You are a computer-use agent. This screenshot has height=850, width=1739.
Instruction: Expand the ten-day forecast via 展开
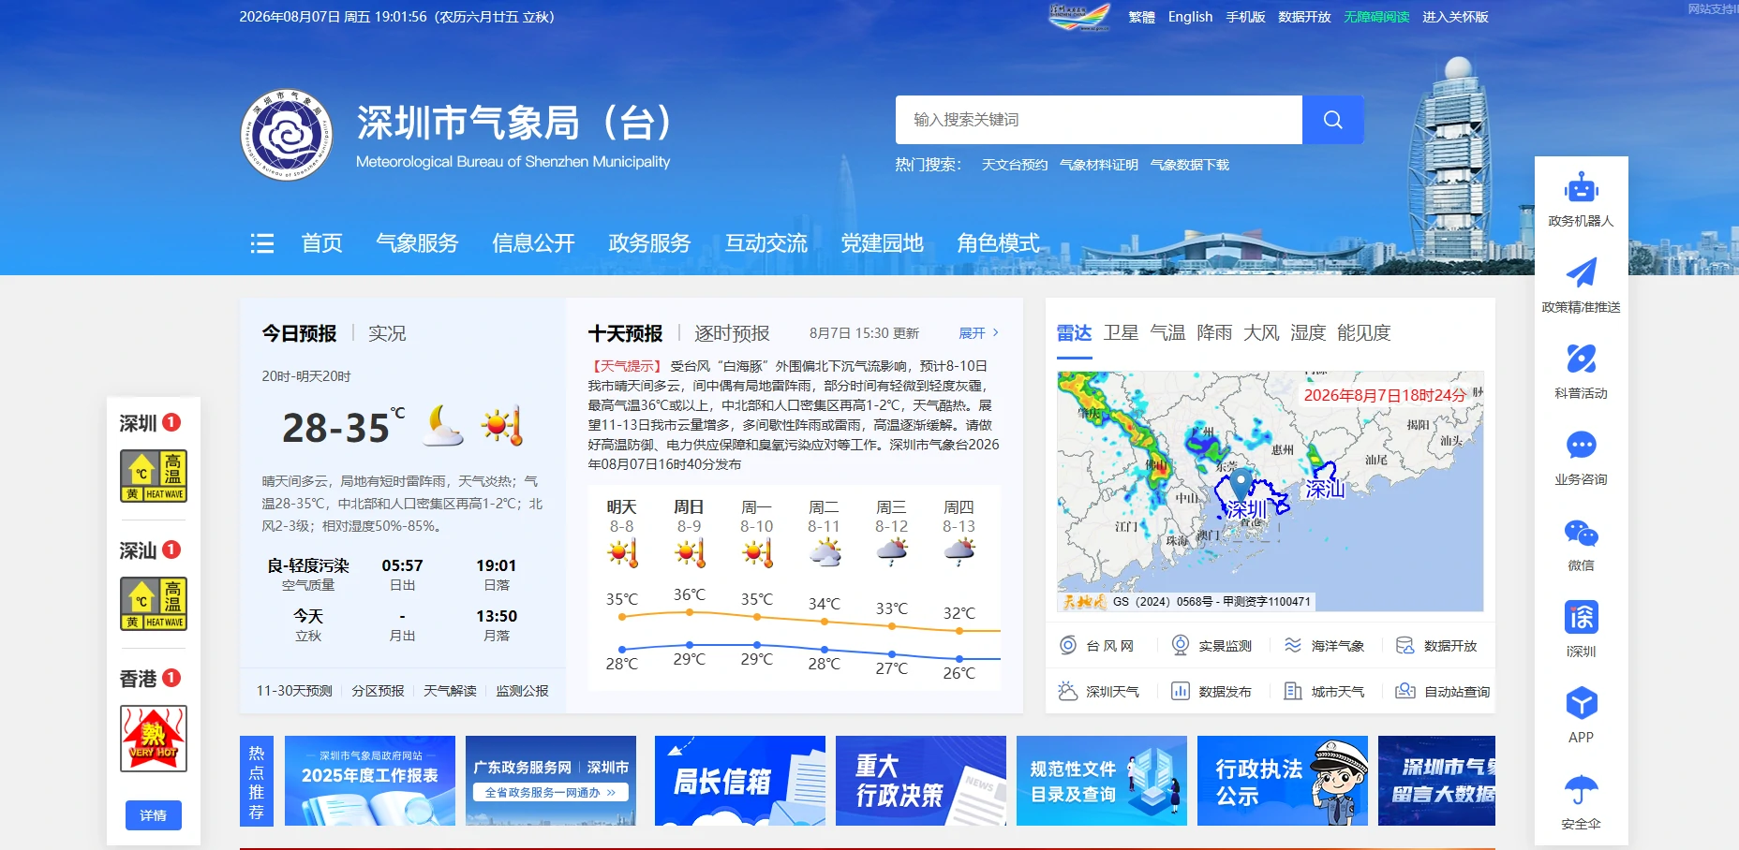pyautogui.click(x=978, y=333)
